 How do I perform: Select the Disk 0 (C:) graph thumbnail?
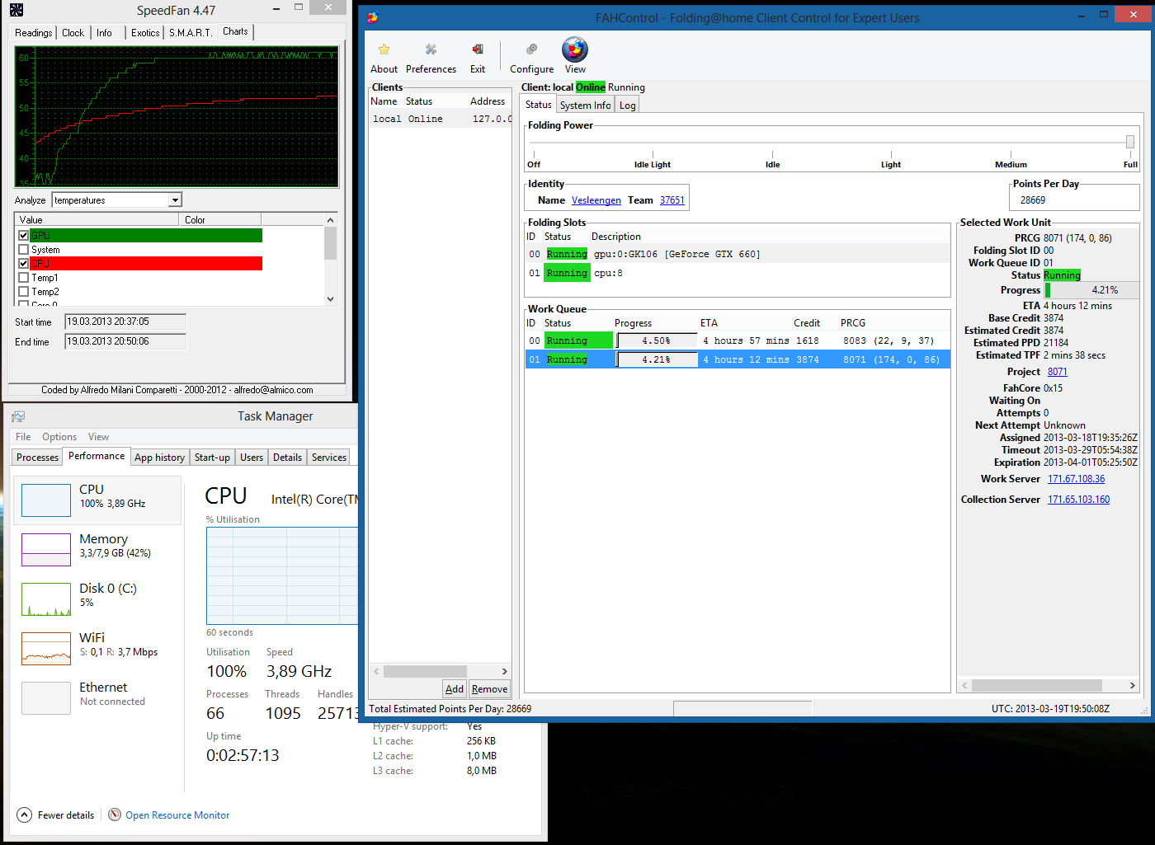pyautogui.click(x=46, y=599)
